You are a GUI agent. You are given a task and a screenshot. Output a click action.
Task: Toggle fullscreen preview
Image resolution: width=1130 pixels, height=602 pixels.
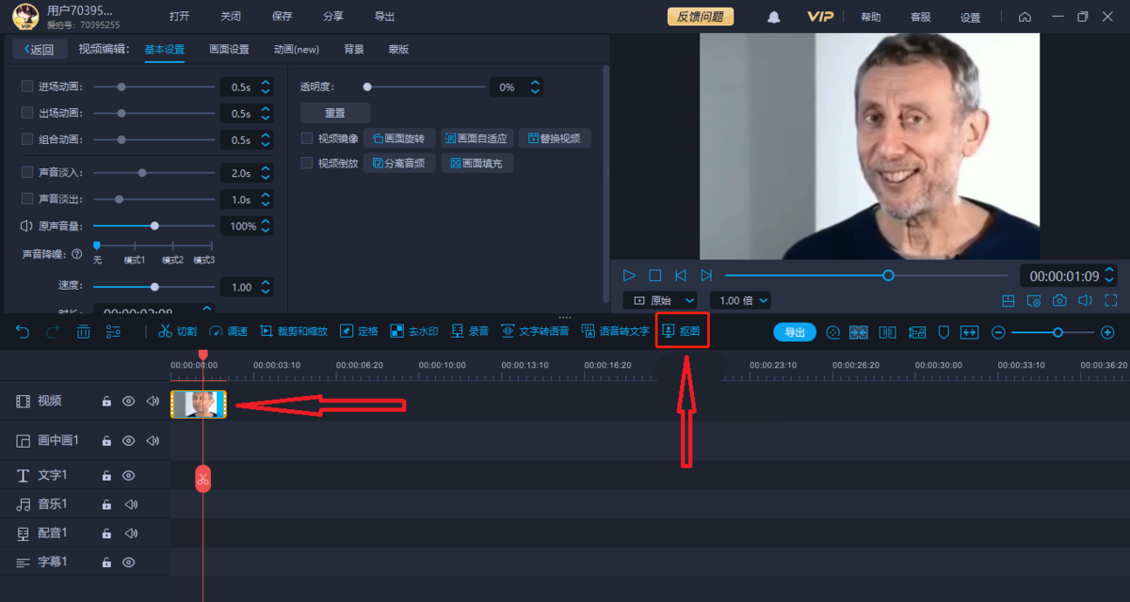click(x=1110, y=301)
